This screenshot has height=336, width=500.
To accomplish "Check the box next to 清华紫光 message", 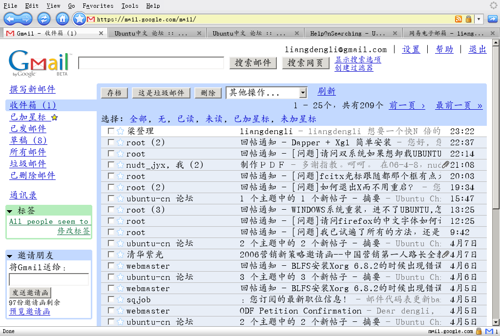I will coord(111,254).
